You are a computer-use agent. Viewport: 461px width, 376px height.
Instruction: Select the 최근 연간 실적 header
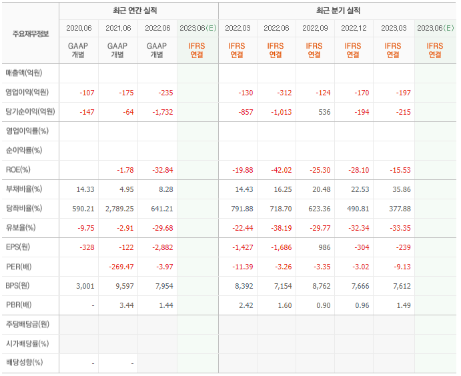pos(135,11)
